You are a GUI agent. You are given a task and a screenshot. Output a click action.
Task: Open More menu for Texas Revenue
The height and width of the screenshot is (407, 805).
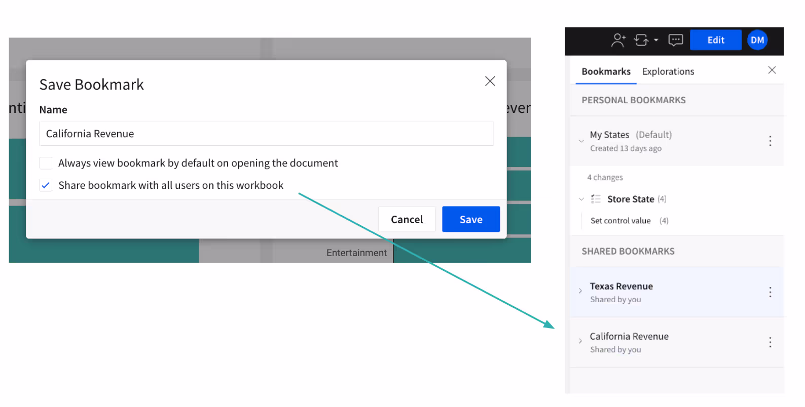770,292
